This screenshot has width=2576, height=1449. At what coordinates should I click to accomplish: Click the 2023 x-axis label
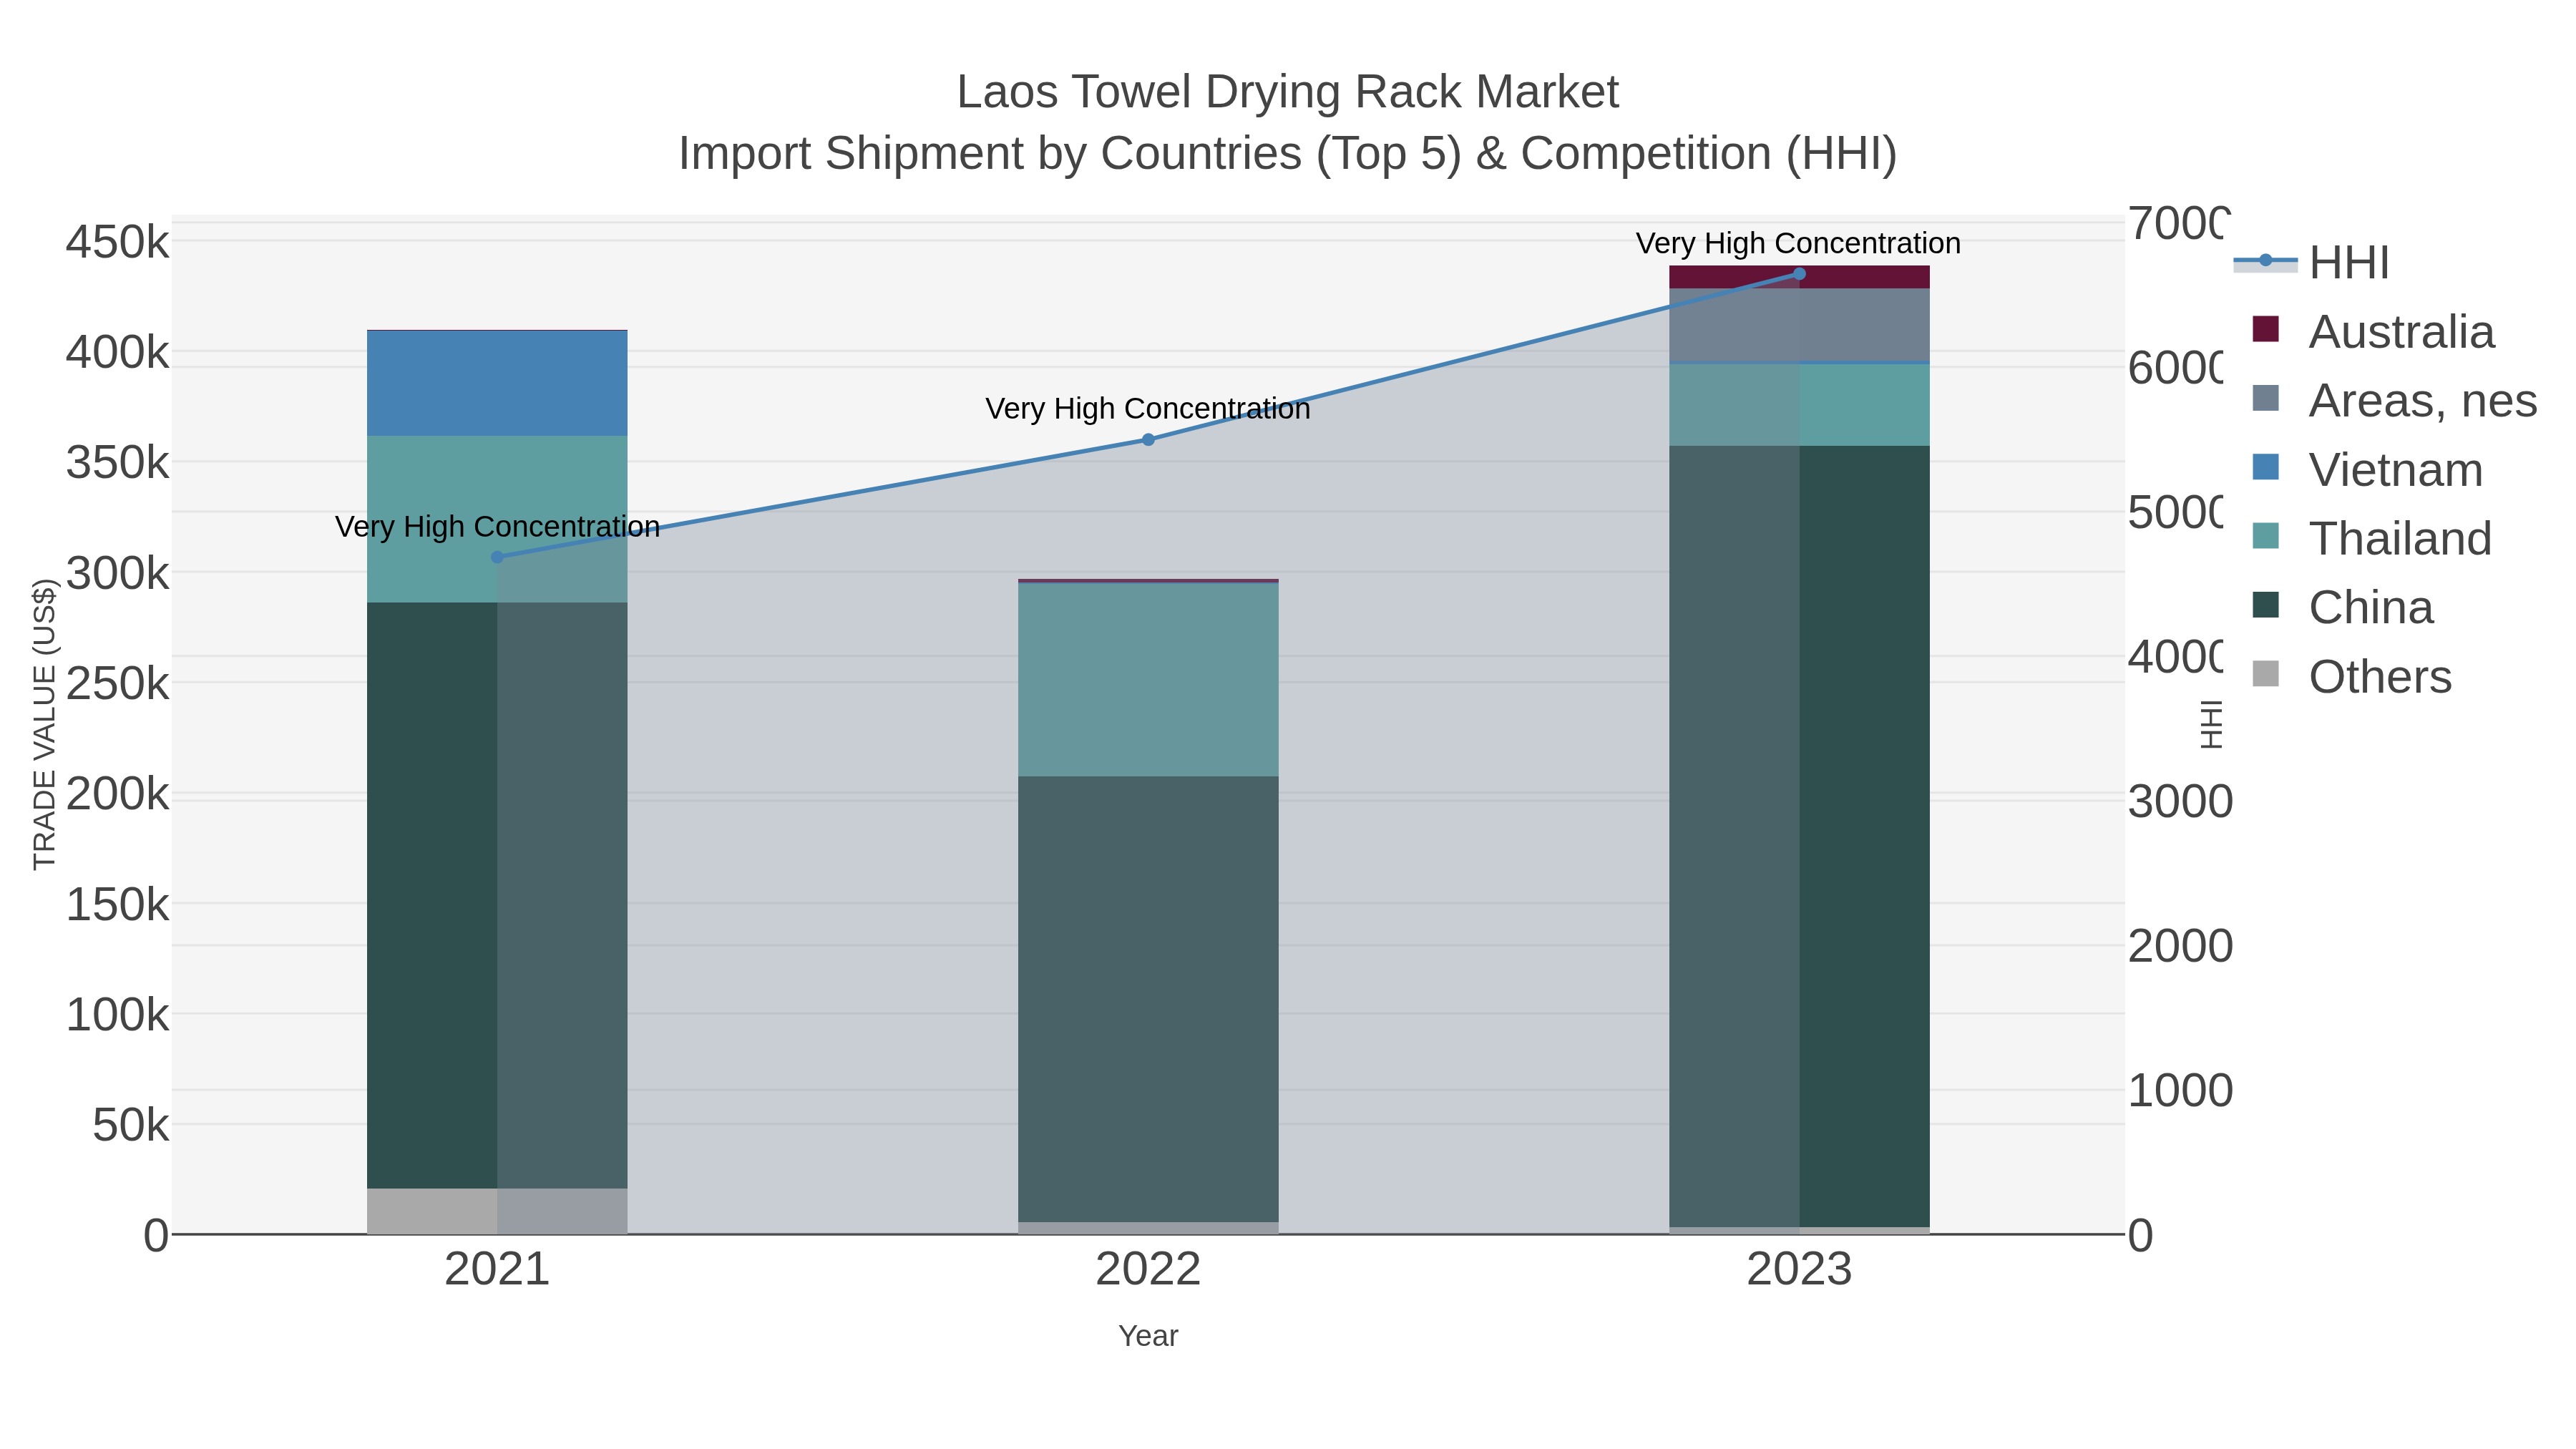1799,1270
